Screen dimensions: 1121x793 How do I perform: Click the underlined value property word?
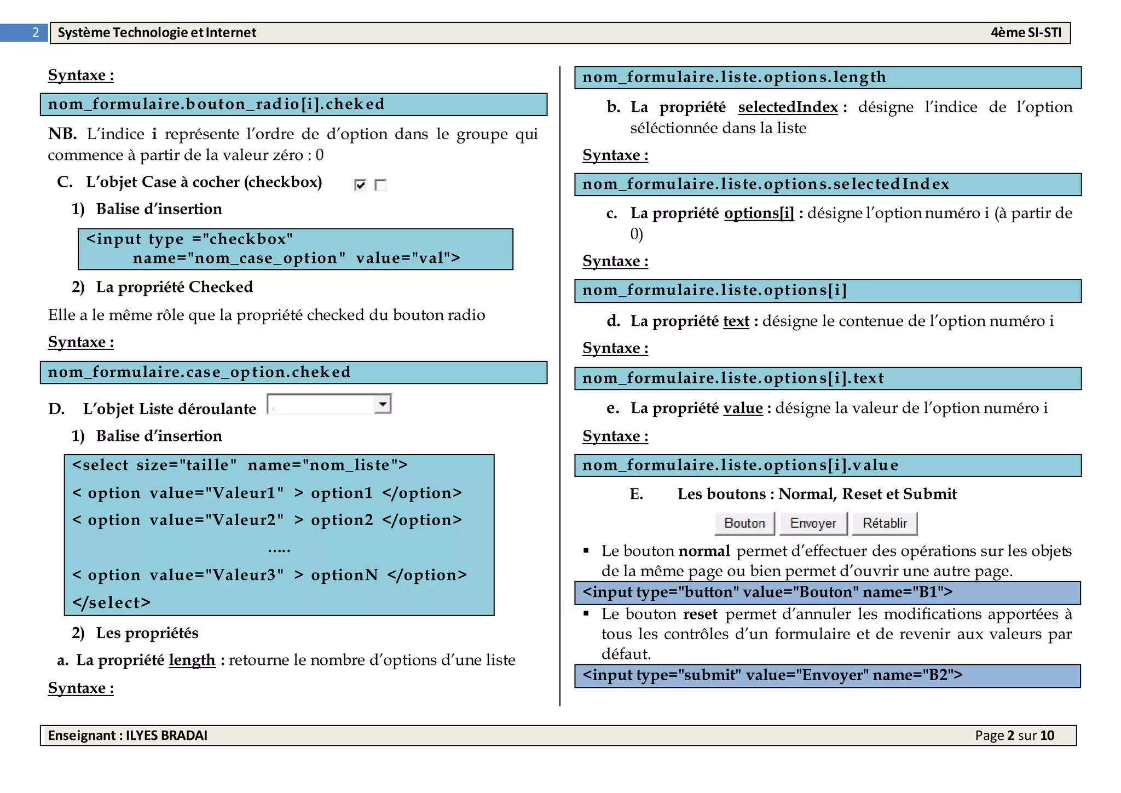[743, 408]
